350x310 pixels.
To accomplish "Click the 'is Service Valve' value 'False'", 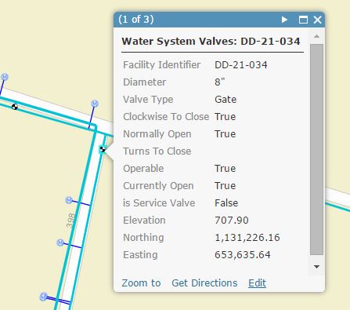I will (226, 203).
